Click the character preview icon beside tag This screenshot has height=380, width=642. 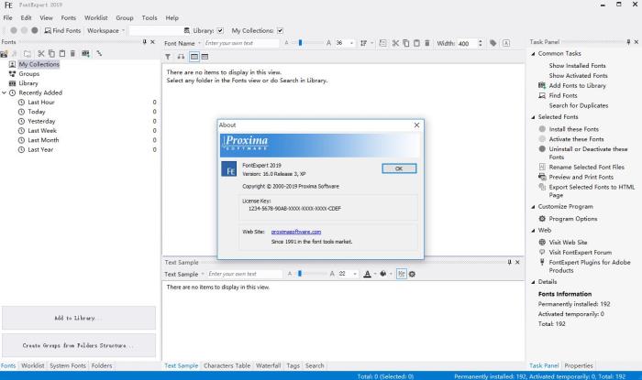(x=506, y=43)
